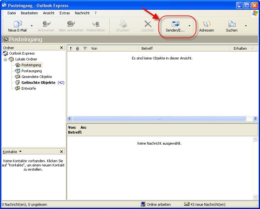Create a new message with Neue E-Mail
This screenshot has height=209, width=260.
[18, 26]
